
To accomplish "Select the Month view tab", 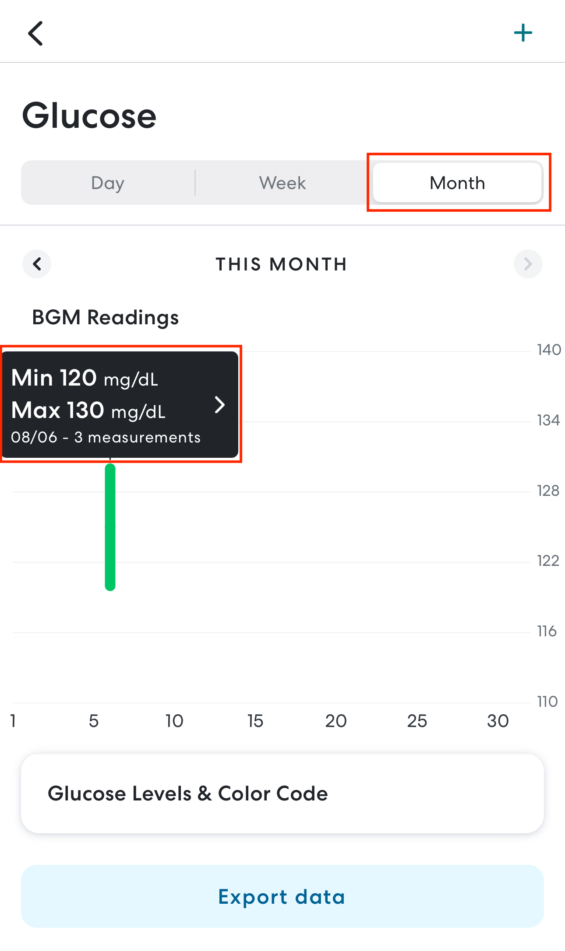I will [457, 183].
